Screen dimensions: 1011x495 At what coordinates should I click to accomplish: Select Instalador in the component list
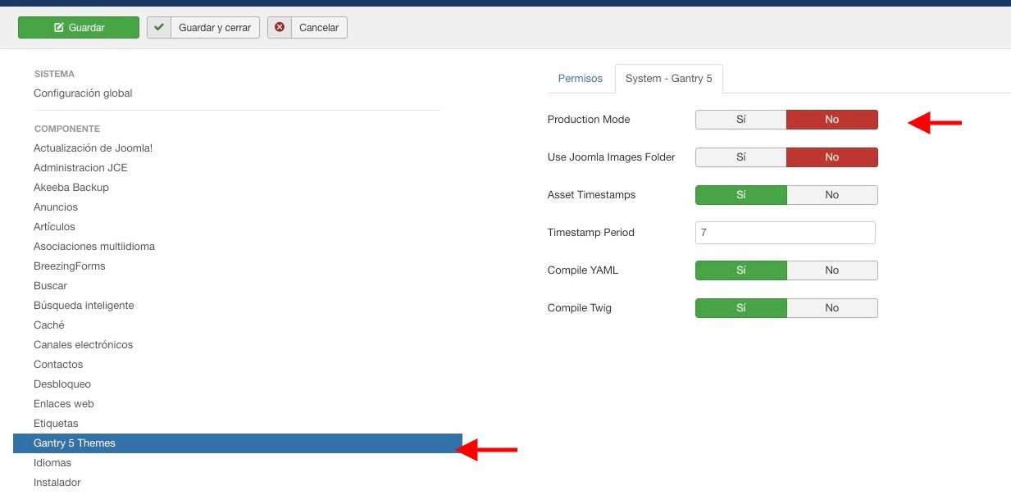[x=57, y=483]
